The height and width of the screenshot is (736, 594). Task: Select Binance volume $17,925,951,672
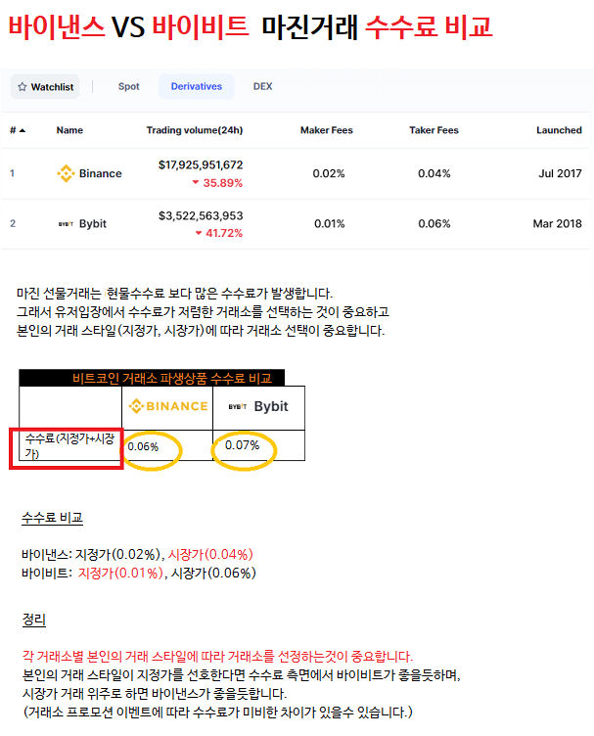coord(201,164)
